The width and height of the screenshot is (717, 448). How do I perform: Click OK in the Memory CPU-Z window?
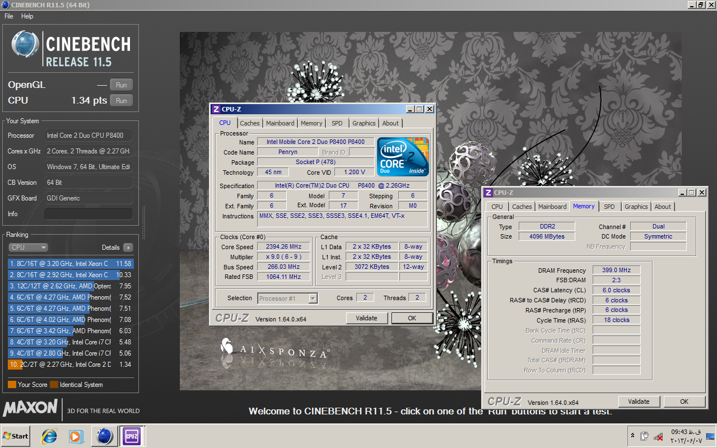(x=684, y=402)
